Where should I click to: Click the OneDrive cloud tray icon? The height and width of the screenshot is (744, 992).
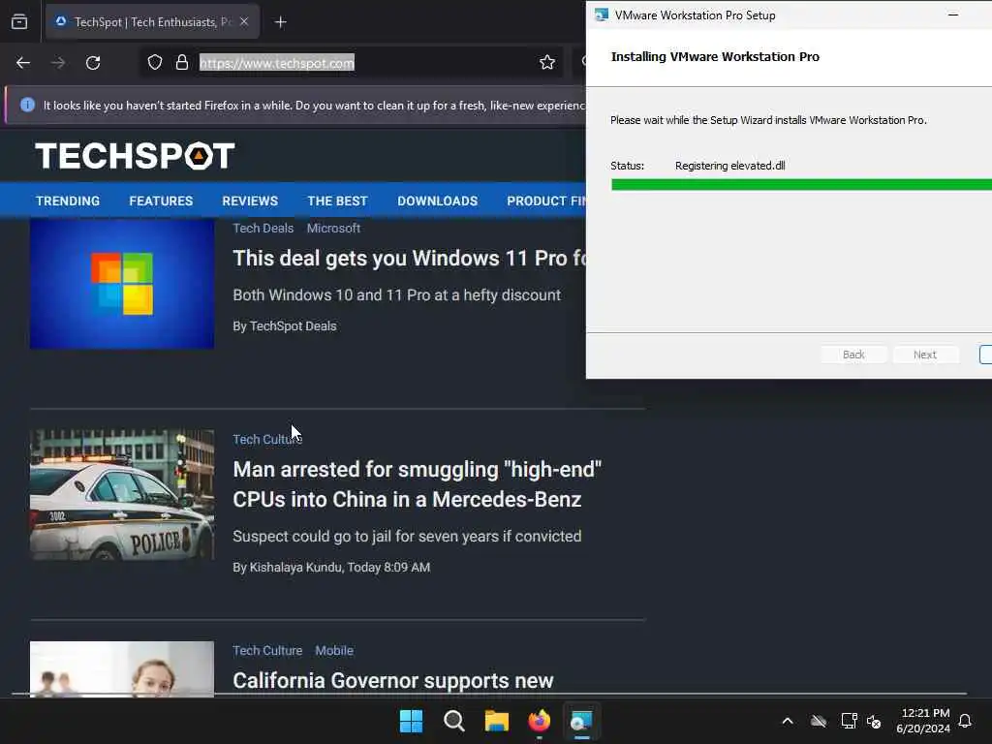click(x=819, y=721)
